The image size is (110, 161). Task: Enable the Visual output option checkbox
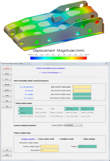tap(15, 103)
